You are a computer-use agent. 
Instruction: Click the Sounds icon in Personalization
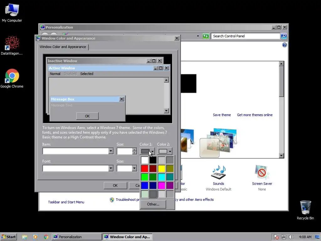tap(218, 172)
